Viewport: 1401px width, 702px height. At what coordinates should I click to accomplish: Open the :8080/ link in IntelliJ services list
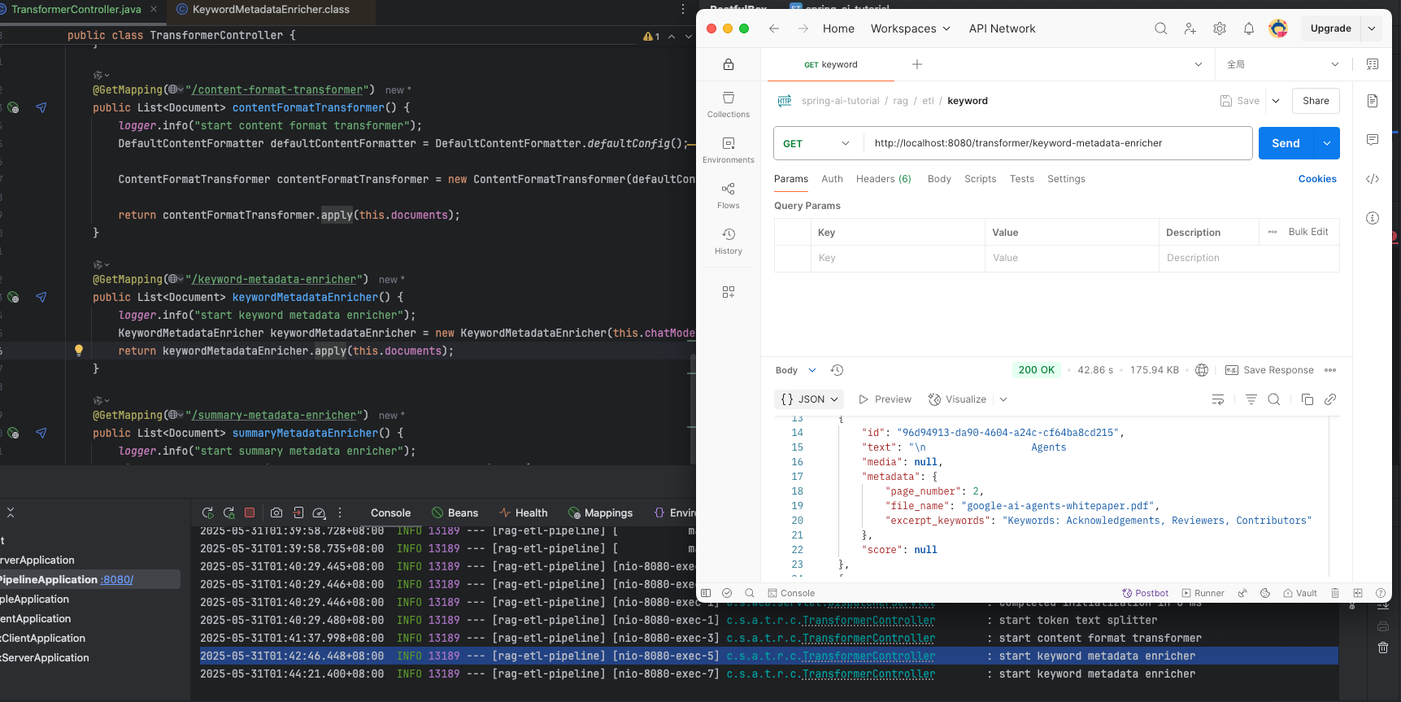117,580
